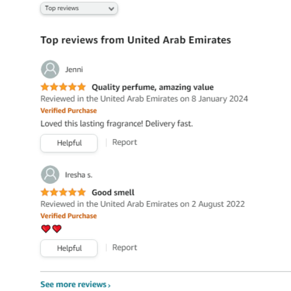Click Jenni's profile avatar icon
Viewport: 291px width, 291px height.
point(50,69)
